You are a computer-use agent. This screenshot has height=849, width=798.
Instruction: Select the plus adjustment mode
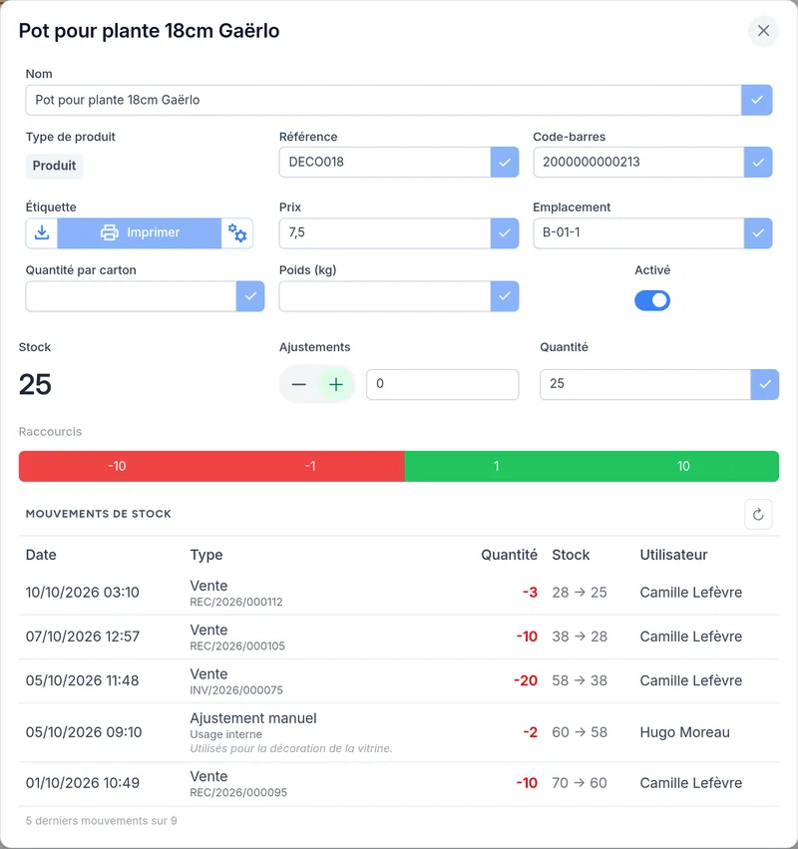tap(336, 384)
